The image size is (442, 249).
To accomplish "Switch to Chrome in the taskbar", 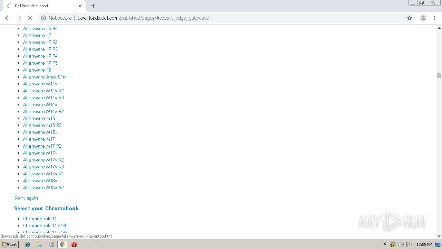I will point(62,245).
